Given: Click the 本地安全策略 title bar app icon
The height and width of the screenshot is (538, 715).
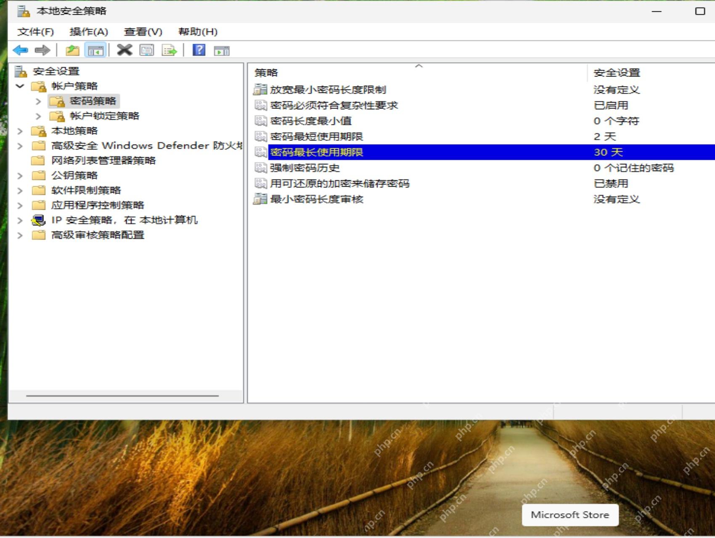Looking at the screenshot, I should click(x=24, y=11).
